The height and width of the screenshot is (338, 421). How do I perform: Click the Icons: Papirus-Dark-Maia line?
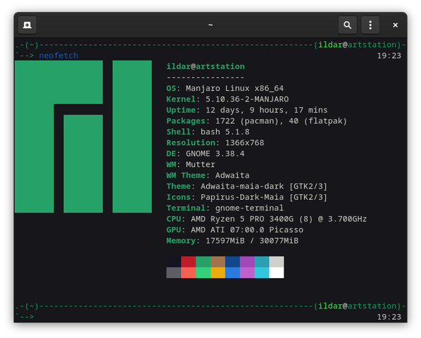(x=246, y=197)
